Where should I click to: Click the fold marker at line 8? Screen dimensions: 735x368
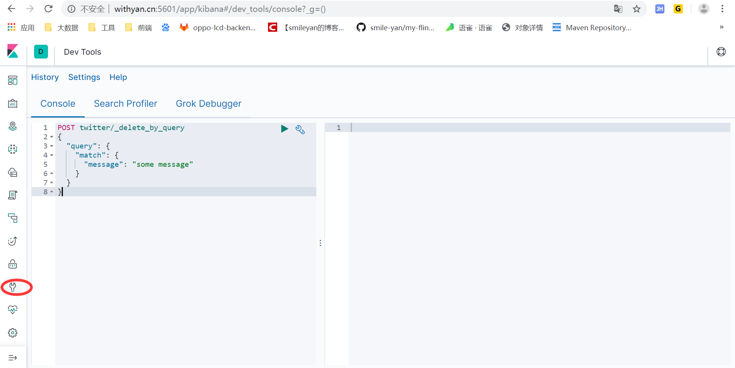pyautogui.click(x=52, y=192)
